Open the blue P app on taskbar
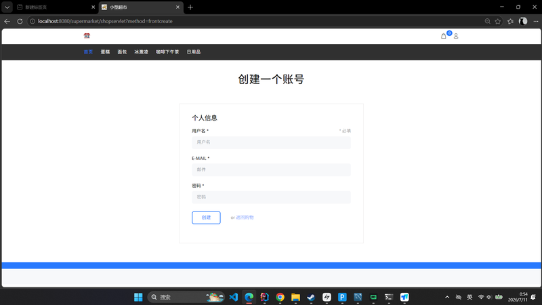Screen dimensions: 542x305 (x=342, y=297)
